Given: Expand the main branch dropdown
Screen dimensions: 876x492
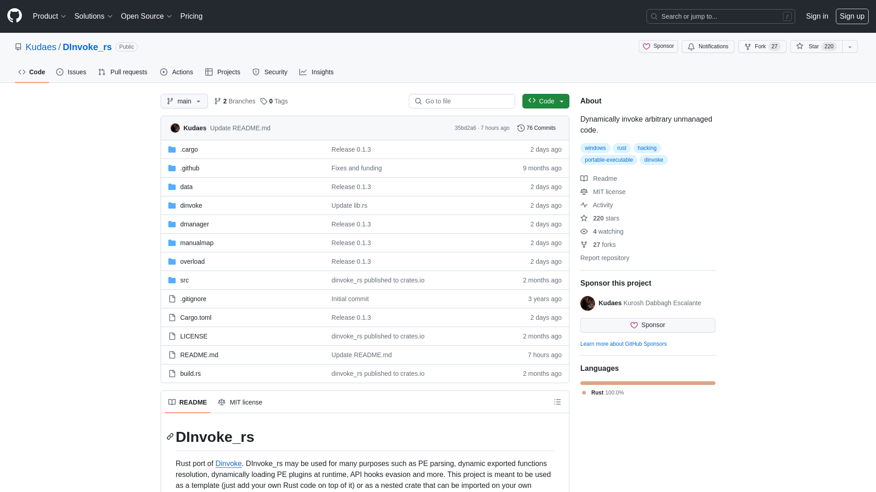Looking at the screenshot, I should pos(184,101).
